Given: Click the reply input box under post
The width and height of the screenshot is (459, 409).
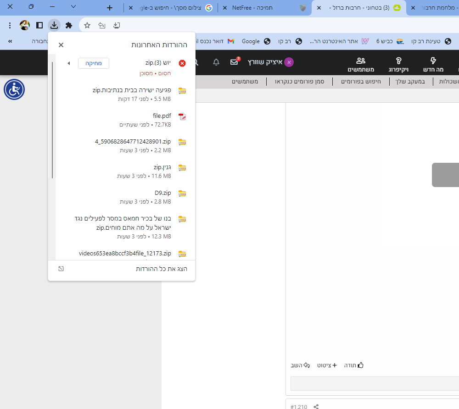Looking at the screenshot, I should 375,384.
